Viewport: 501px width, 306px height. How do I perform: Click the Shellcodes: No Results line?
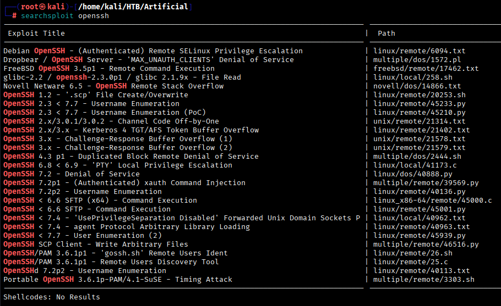52,297
